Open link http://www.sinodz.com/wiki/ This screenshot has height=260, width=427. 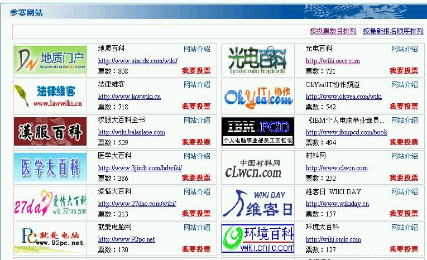(138, 61)
